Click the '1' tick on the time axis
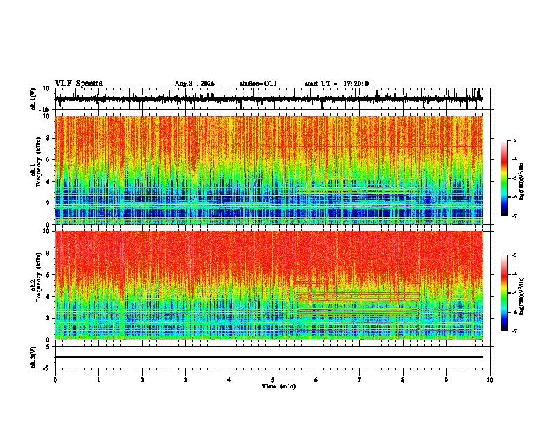The height and width of the screenshot is (426, 552). tap(98, 380)
